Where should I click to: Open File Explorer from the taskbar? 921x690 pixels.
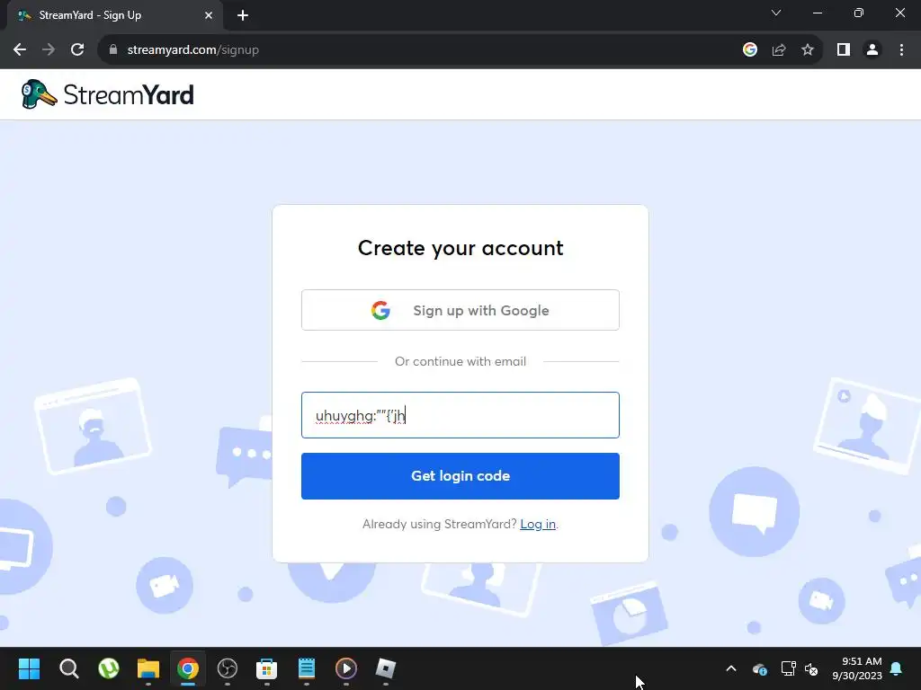coord(148,668)
